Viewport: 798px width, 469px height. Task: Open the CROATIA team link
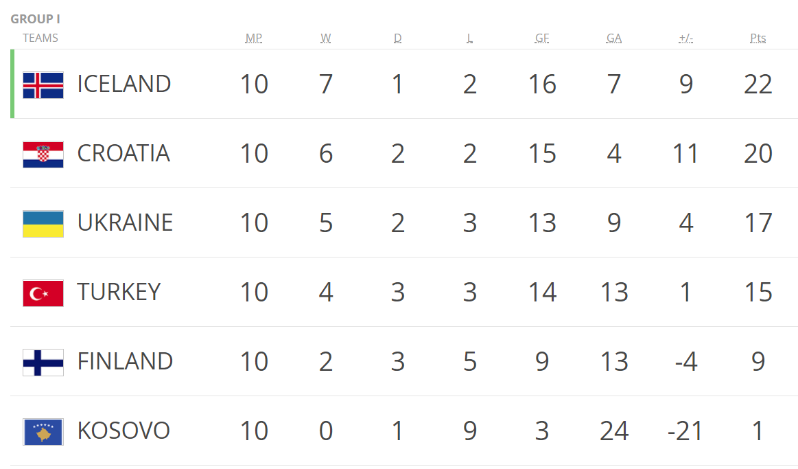[x=124, y=154]
